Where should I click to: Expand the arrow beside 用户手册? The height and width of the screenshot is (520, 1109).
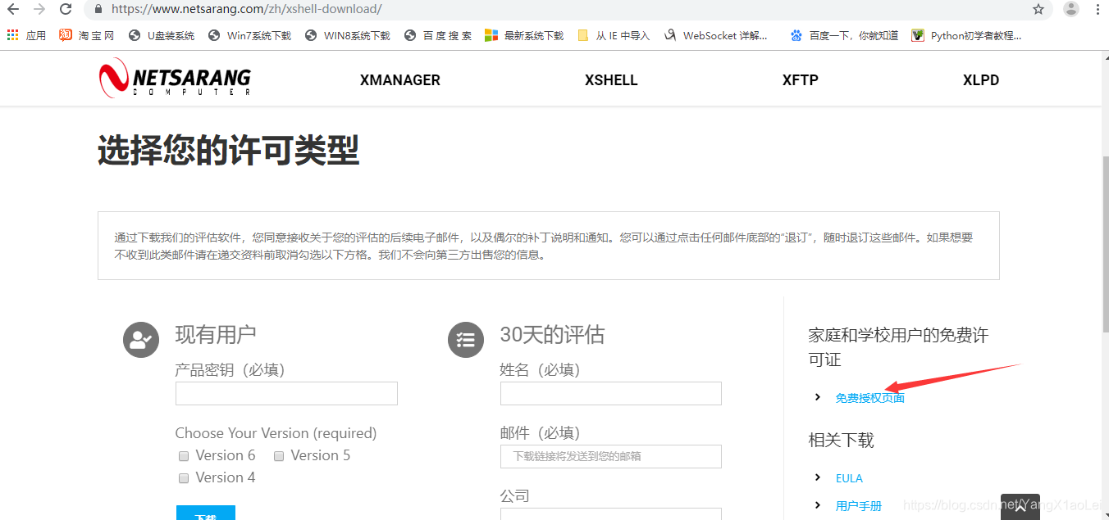[818, 505]
